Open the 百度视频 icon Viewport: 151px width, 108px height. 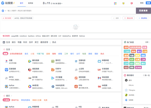(x=6, y=70)
